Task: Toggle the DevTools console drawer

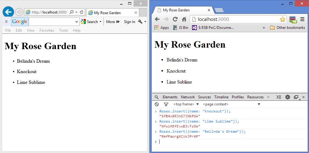Action: tap(278, 97)
